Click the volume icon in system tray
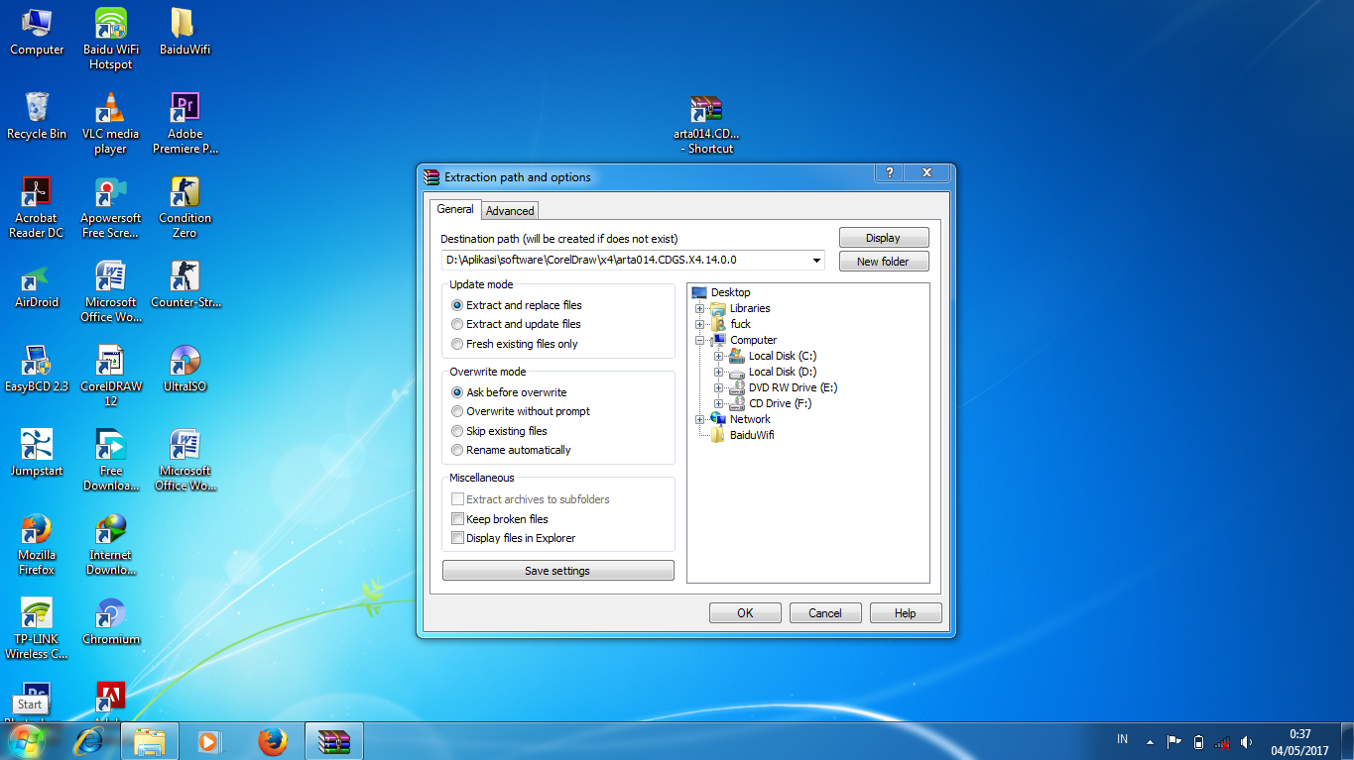1354x760 pixels. click(x=1246, y=741)
